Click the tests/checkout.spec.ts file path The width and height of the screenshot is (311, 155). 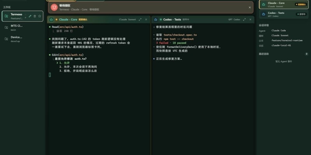[x=180, y=35]
